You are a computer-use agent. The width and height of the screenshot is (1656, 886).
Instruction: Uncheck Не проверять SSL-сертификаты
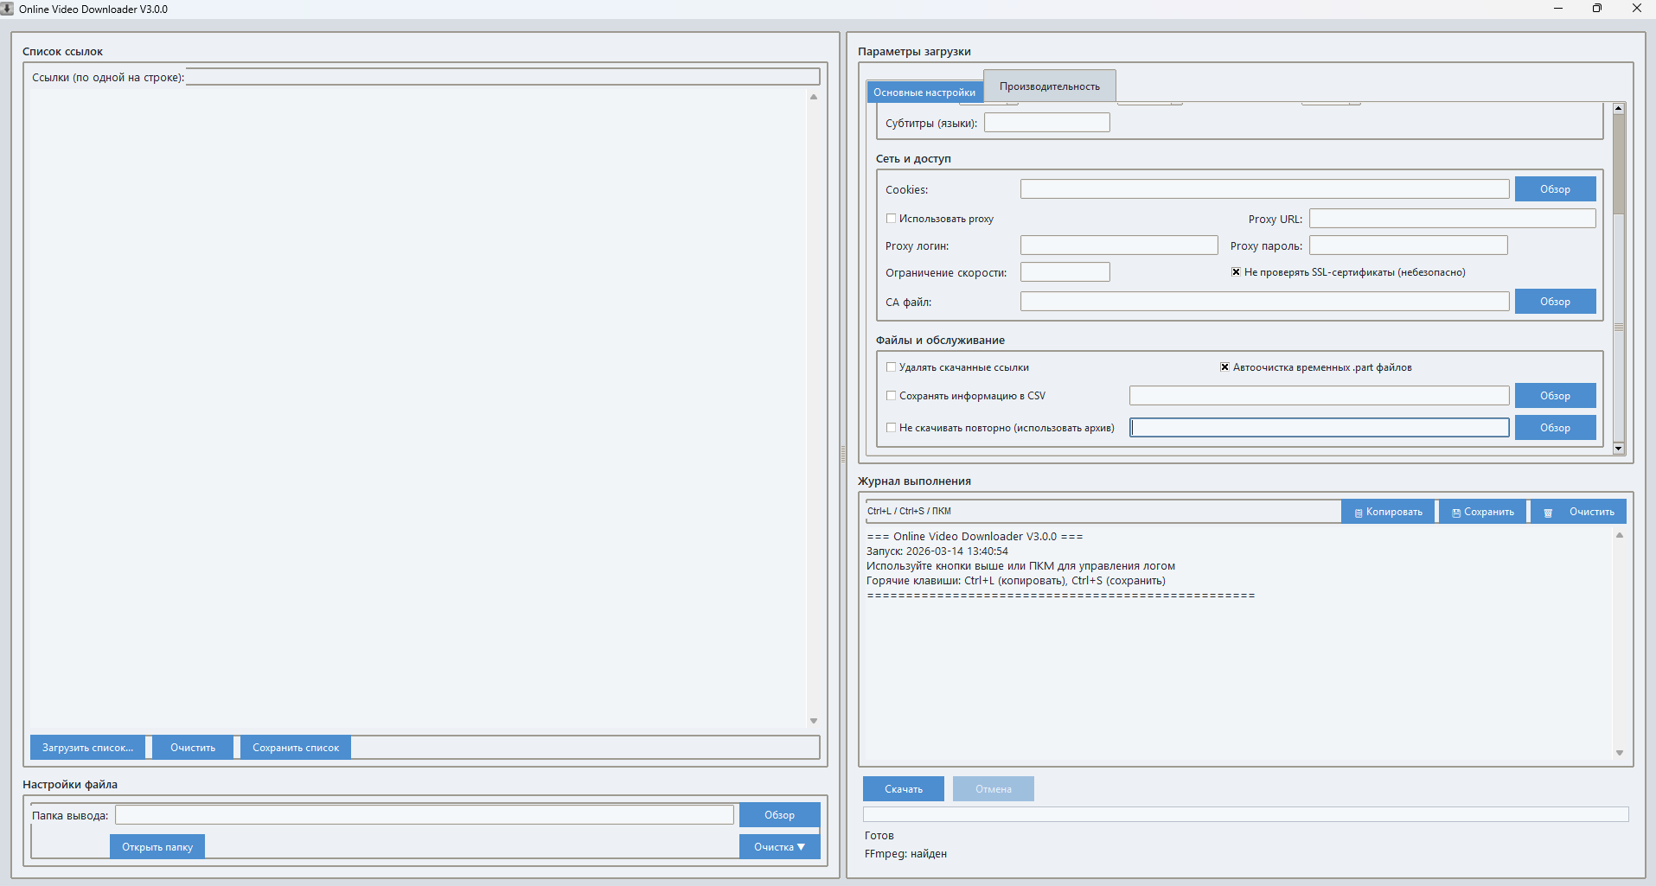click(1236, 272)
